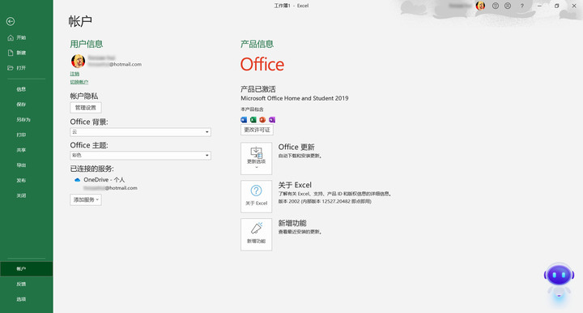The image size is (583, 313).
Task: Click the 注销 (Sign out) link
Action: pos(74,74)
